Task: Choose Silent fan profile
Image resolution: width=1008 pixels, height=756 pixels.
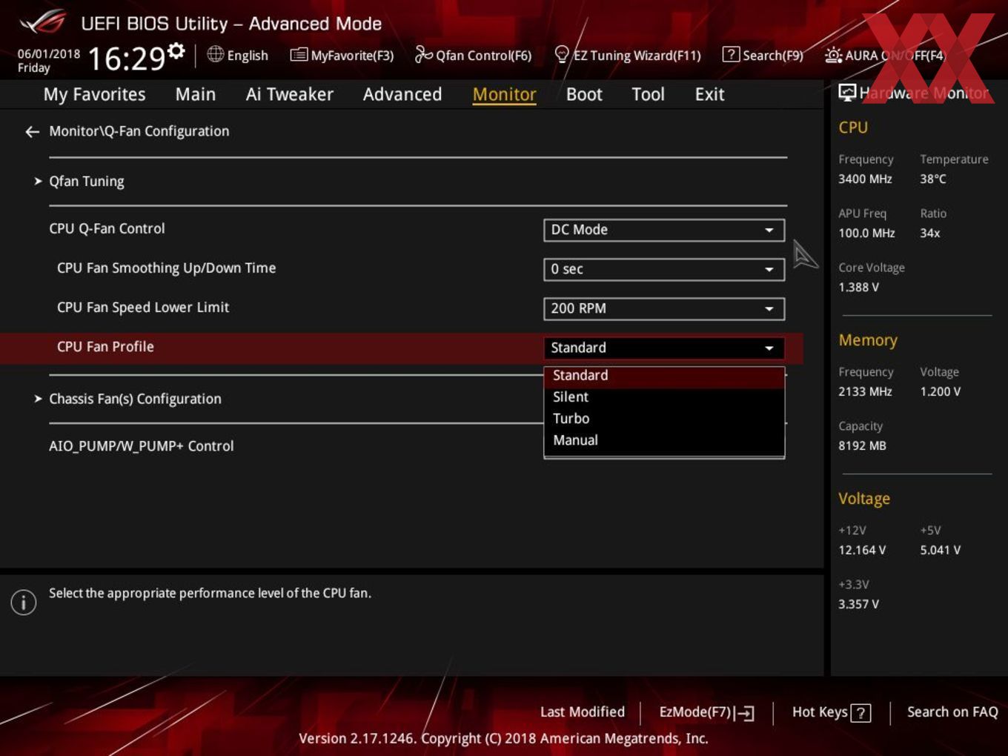Action: (664, 397)
